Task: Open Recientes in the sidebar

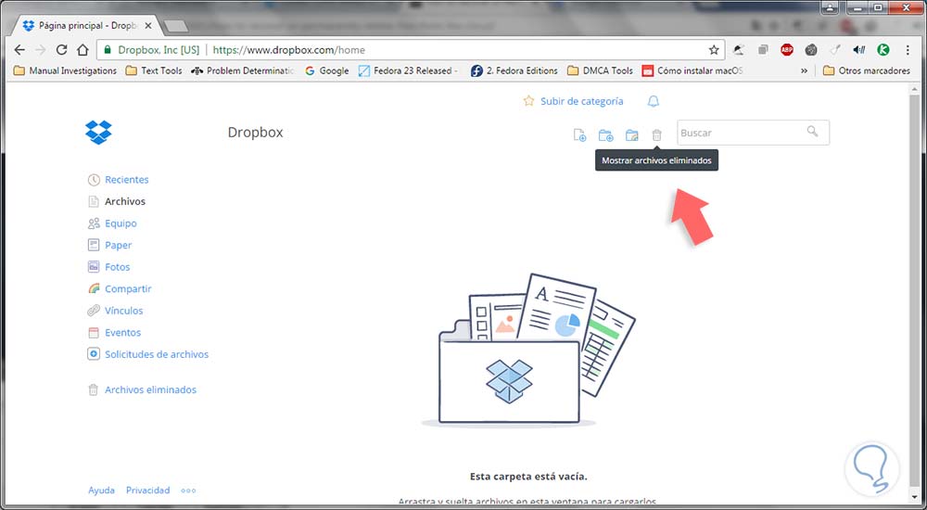Action: [x=126, y=180]
